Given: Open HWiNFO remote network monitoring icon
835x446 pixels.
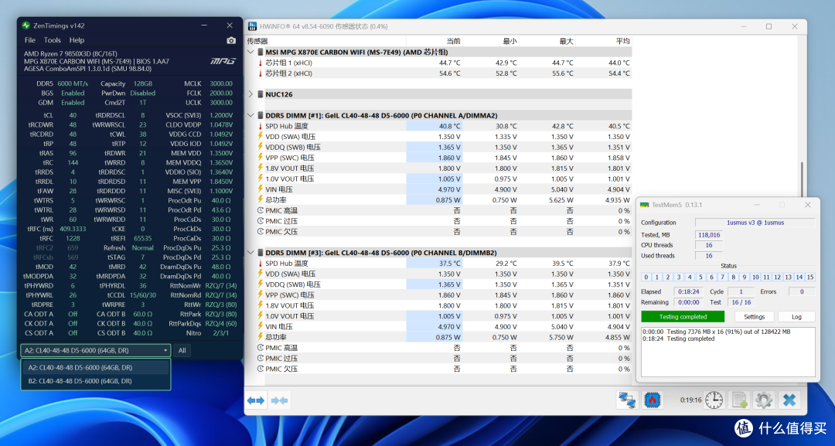Looking at the screenshot, I should tap(627, 400).
